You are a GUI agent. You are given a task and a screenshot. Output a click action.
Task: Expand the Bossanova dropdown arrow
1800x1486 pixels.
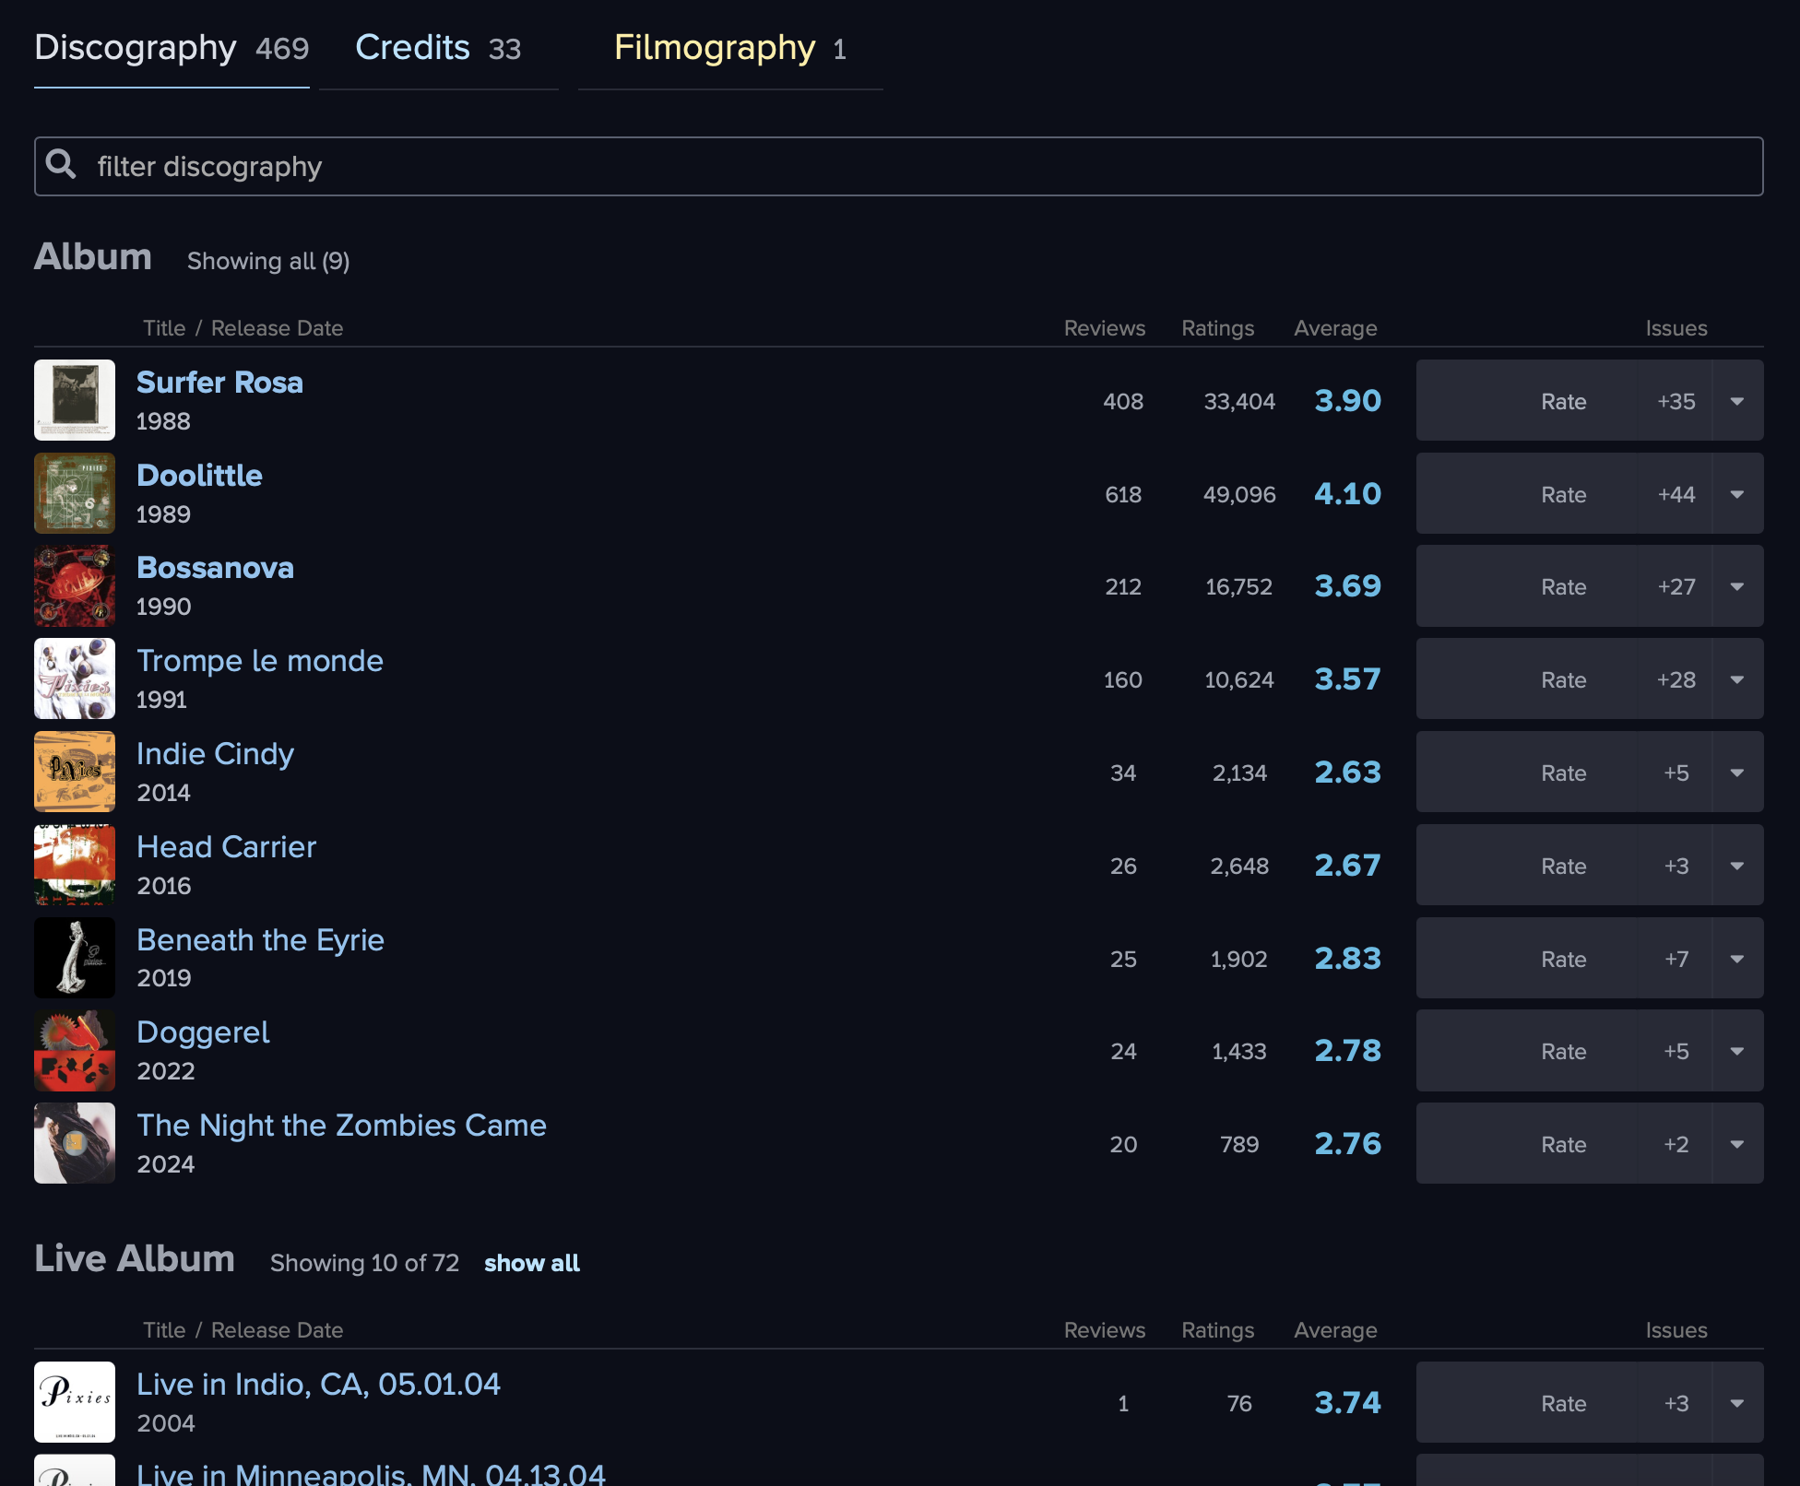[x=1737, y=586]
